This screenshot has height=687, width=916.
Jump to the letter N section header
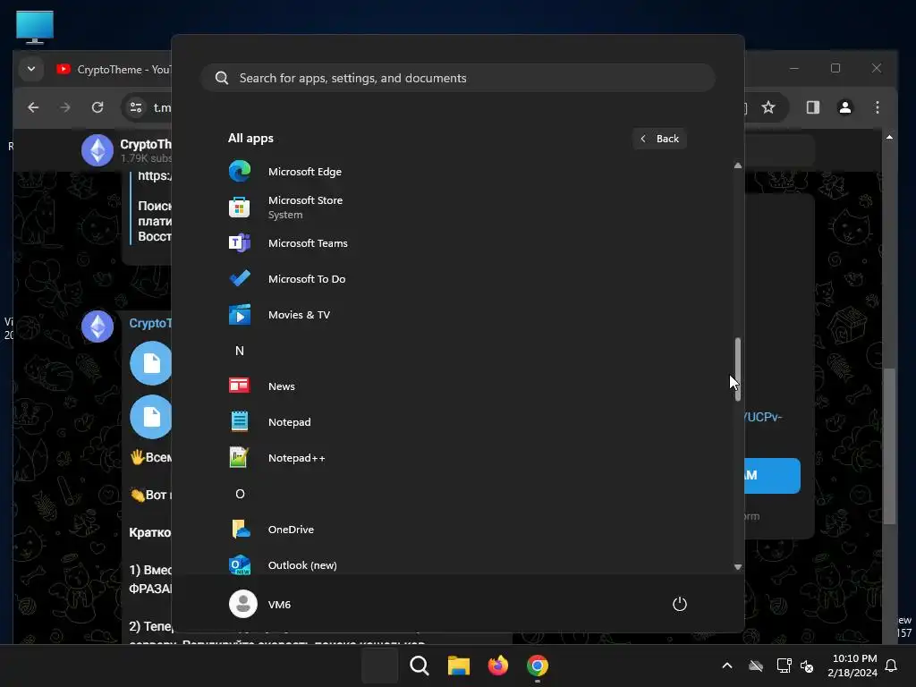pyautogui.click(x=240, y=351)
